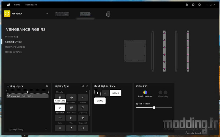Click the first empty DIMM slot
220x137 pixels.
point(153,51)
